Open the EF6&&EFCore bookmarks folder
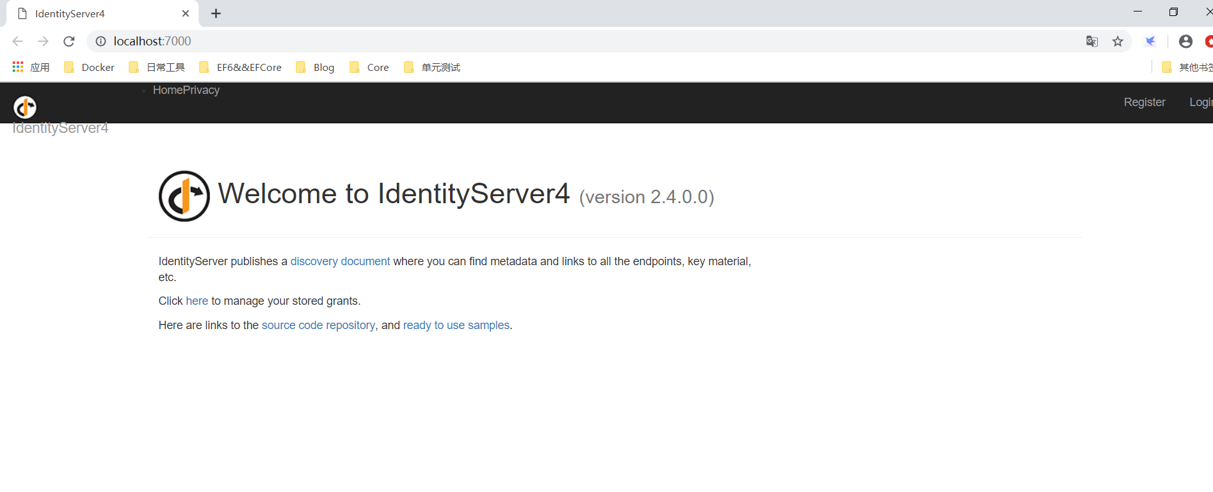 [x=240, y=67]
